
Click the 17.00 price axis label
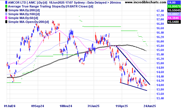160,19
